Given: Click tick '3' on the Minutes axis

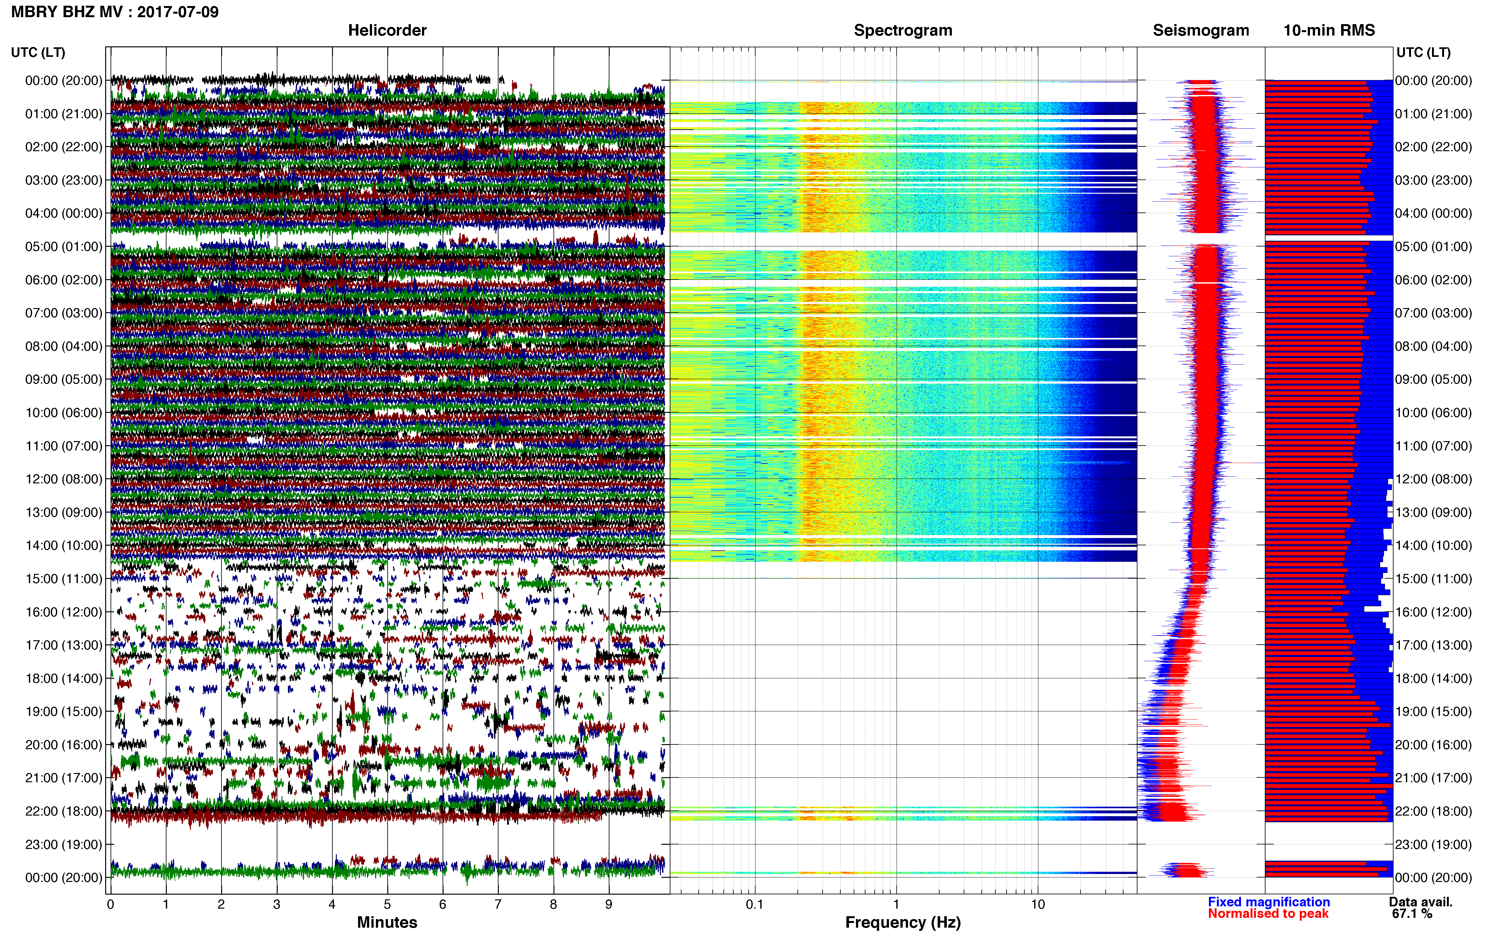Looking at the screenshot, I should pyautogui.click(x=276, y=905).
